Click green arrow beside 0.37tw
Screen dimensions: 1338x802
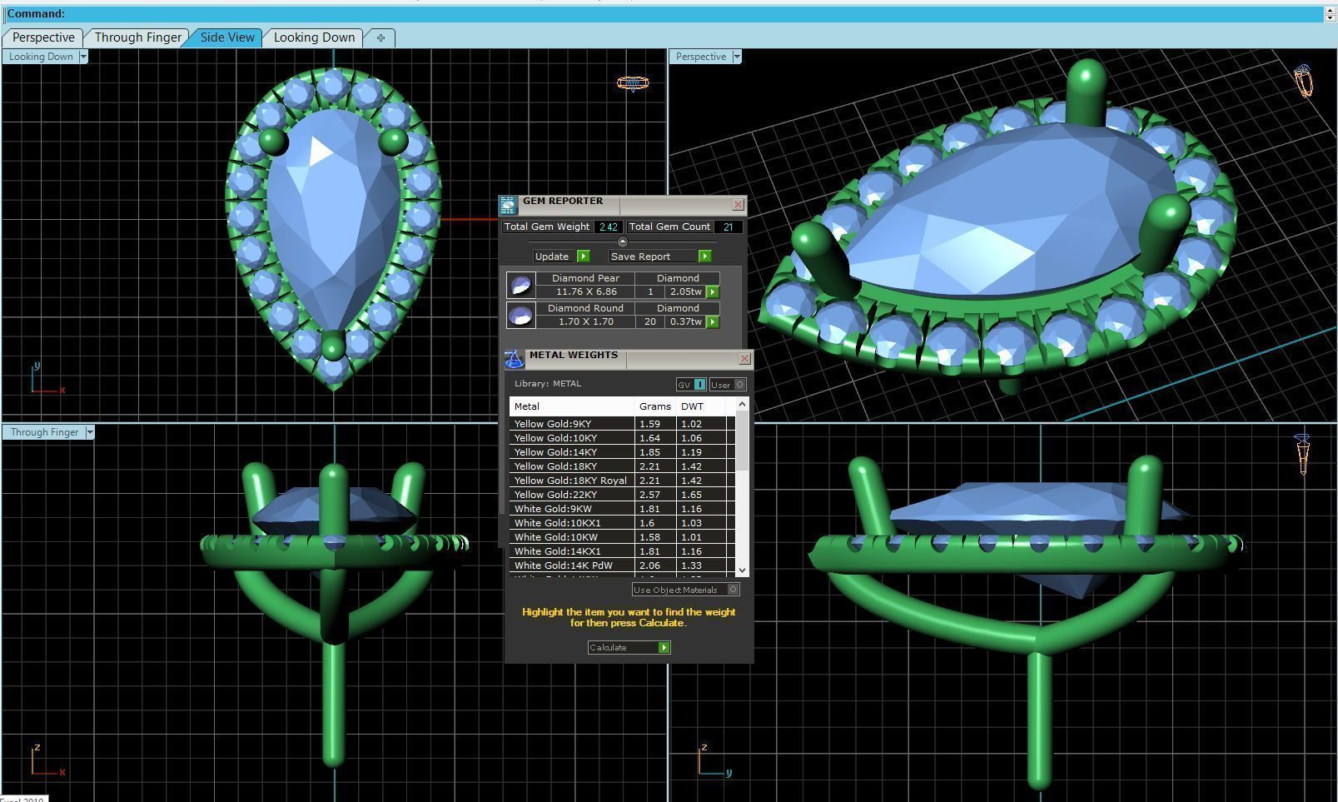tap(713, 321)
